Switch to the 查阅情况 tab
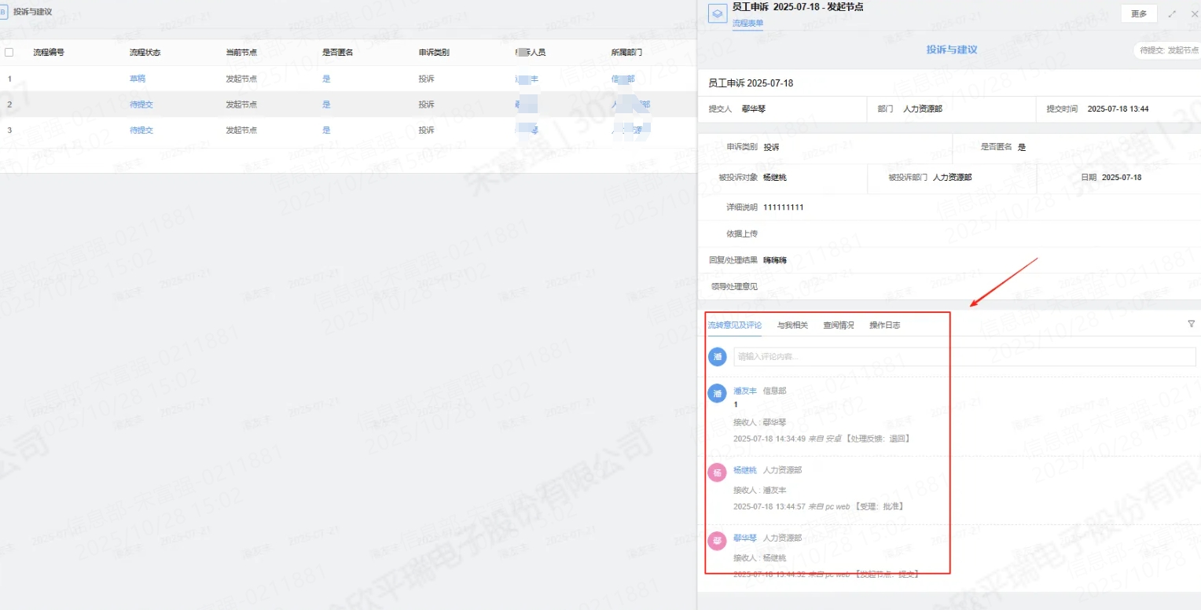 839,325
